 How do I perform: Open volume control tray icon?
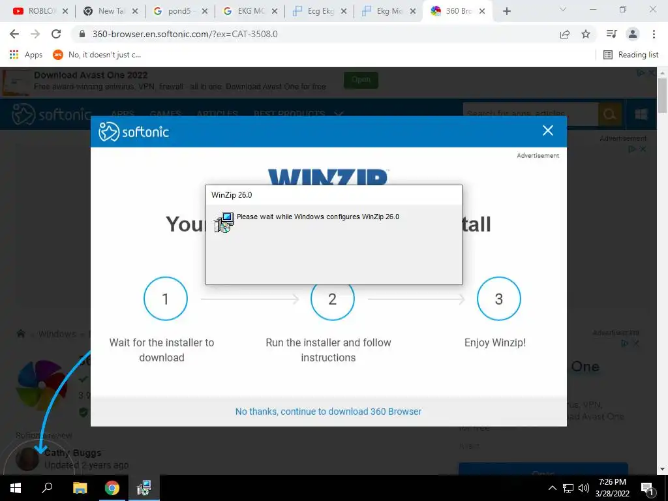point(584,488)
